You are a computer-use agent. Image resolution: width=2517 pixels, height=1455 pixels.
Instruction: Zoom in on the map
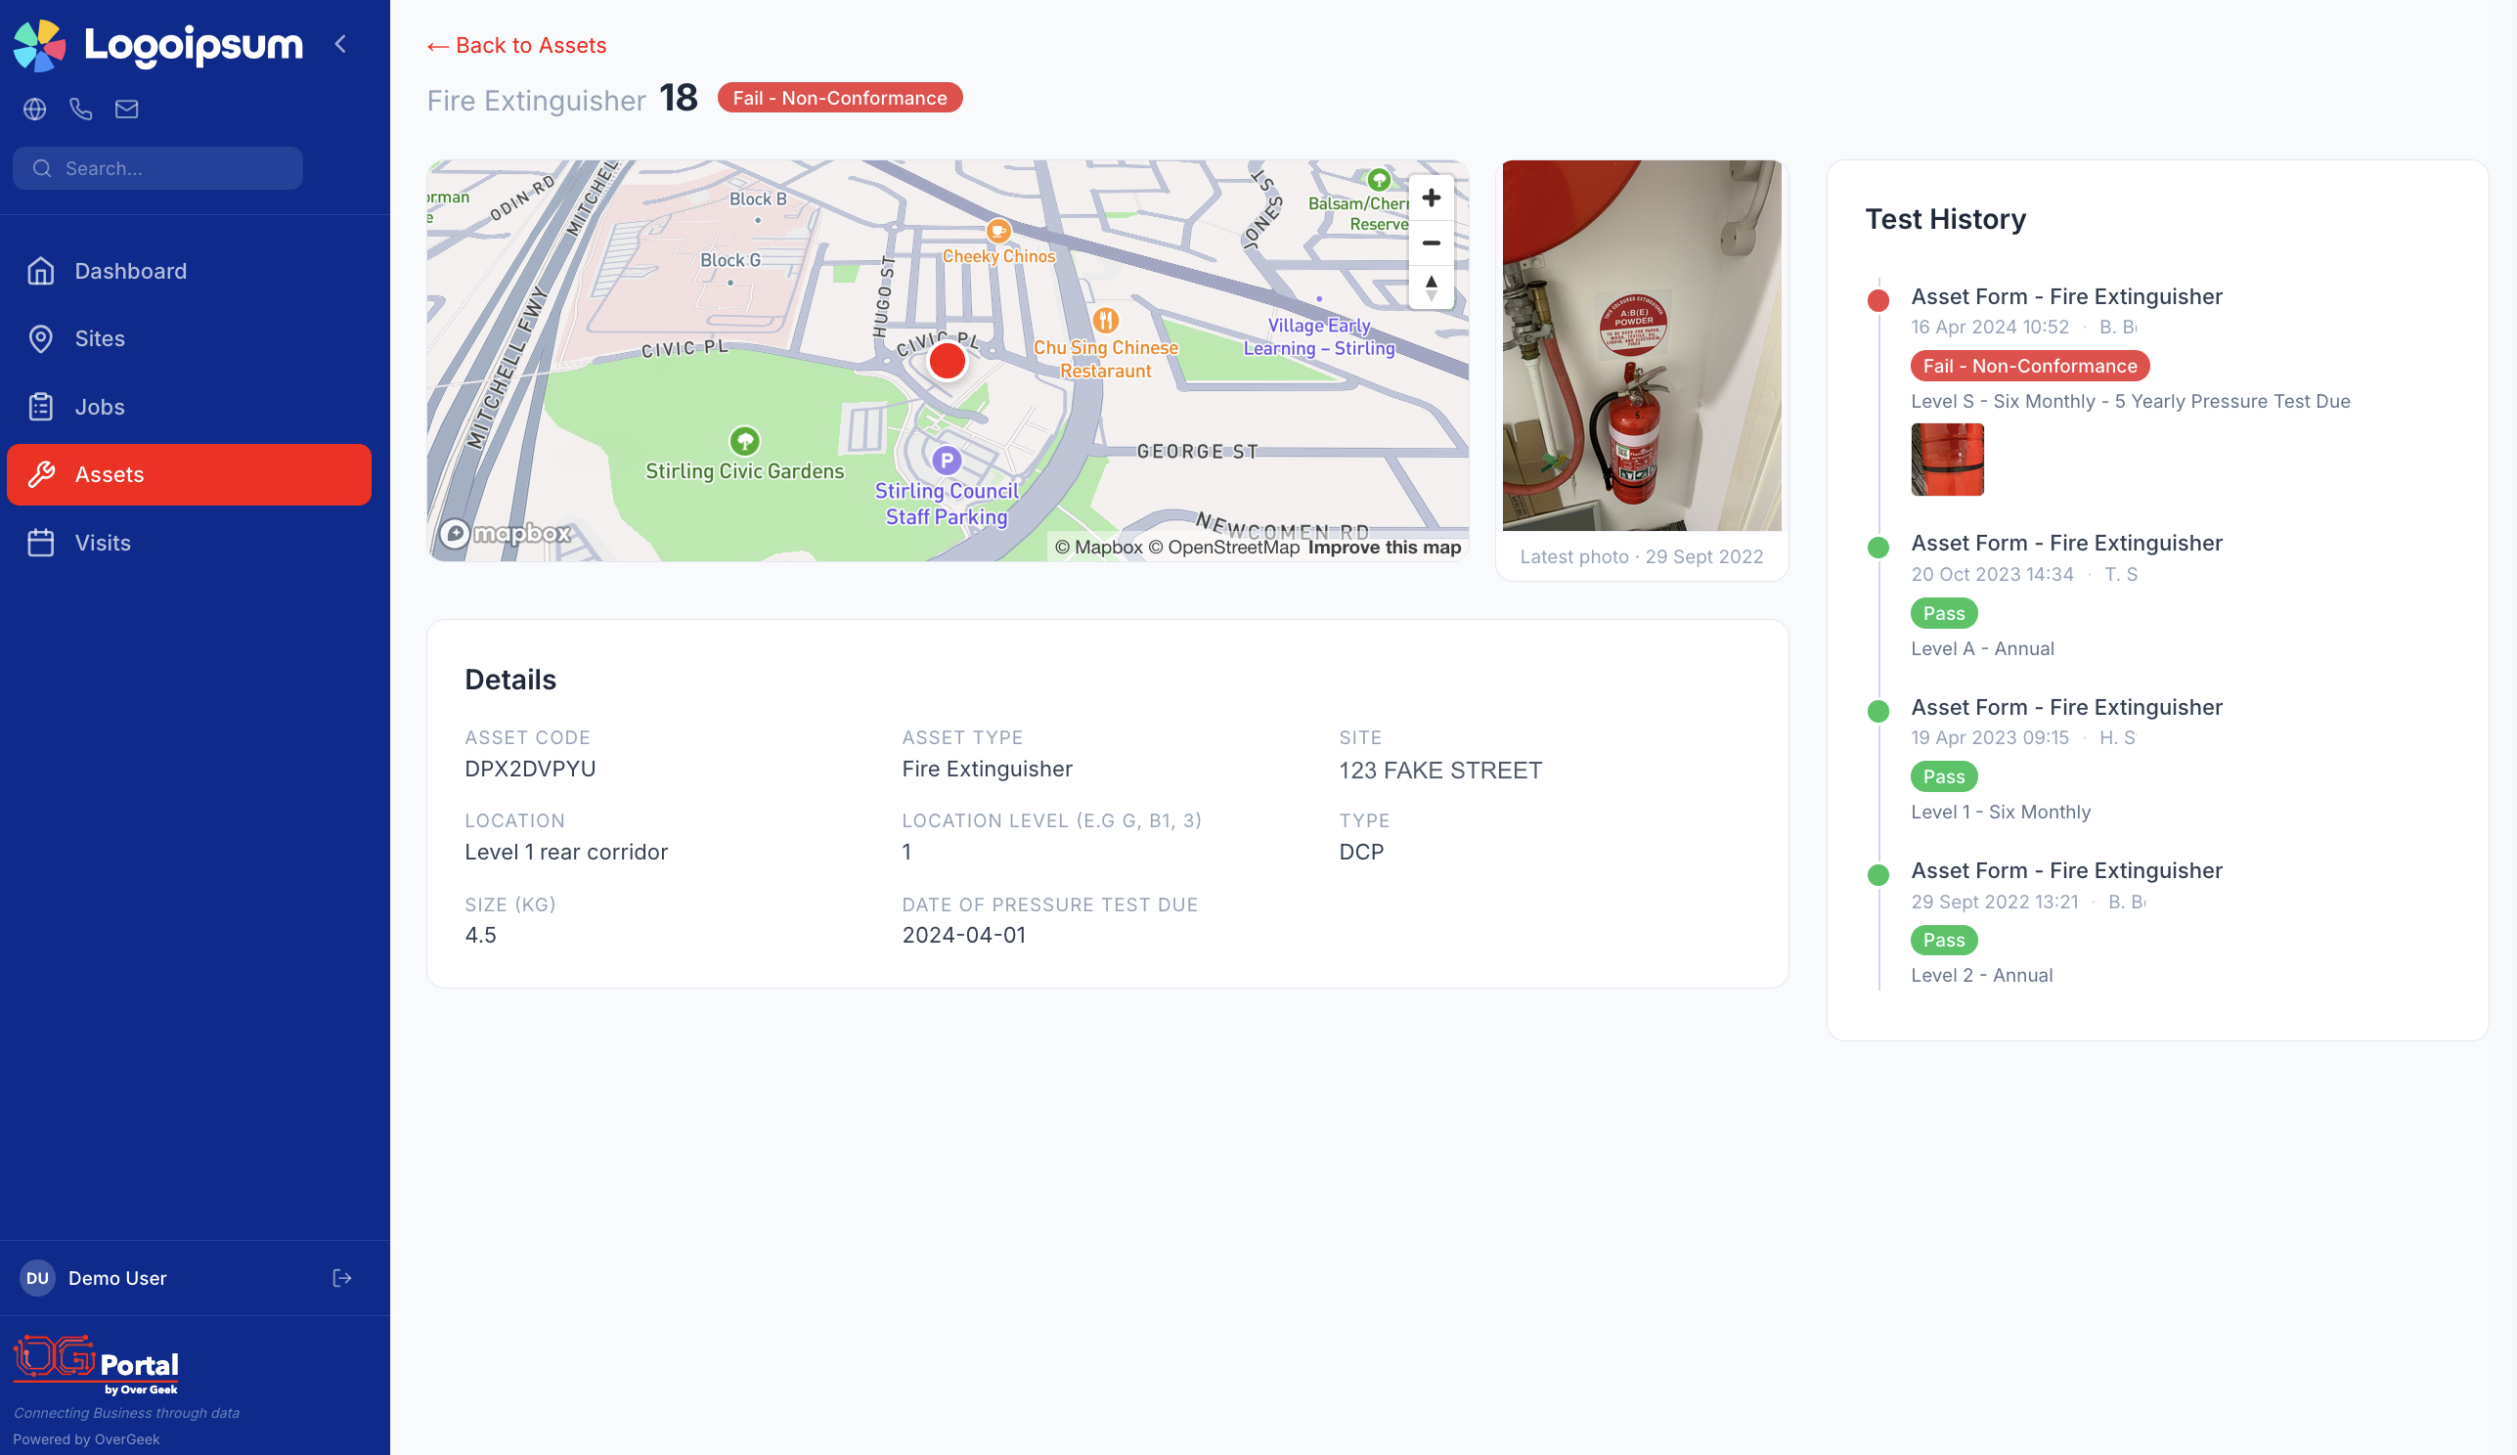(1431, 198)
